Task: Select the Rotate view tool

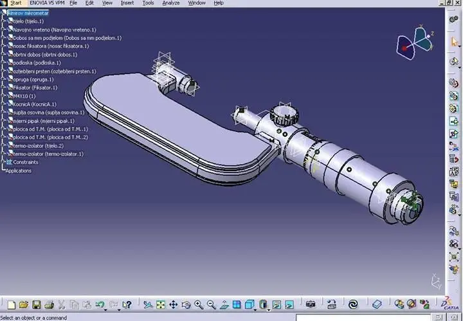Action: pyautogui.click(x=186, y=304)
